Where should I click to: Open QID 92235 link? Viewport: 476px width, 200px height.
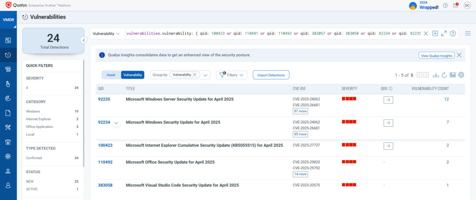(x=104, y=99)
